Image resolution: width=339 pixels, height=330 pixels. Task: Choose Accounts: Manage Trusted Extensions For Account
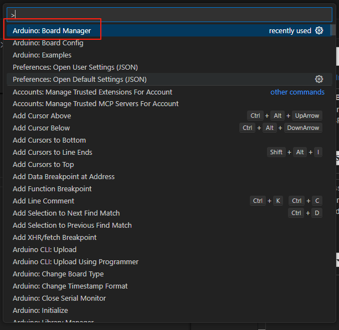(x=169, y=92)
